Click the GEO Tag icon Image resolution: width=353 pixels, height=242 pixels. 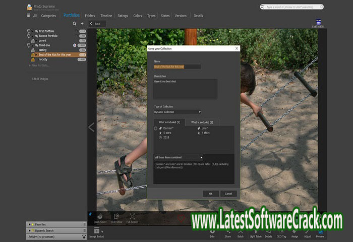tap(281, 233)
